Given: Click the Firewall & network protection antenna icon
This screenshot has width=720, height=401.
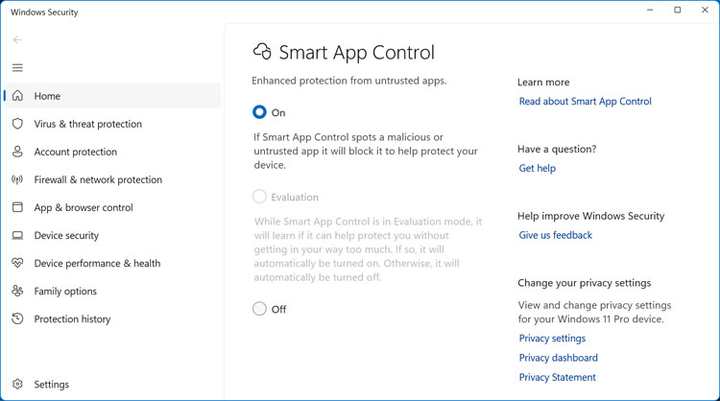Looking at the screenshot, I should point(17,179).
